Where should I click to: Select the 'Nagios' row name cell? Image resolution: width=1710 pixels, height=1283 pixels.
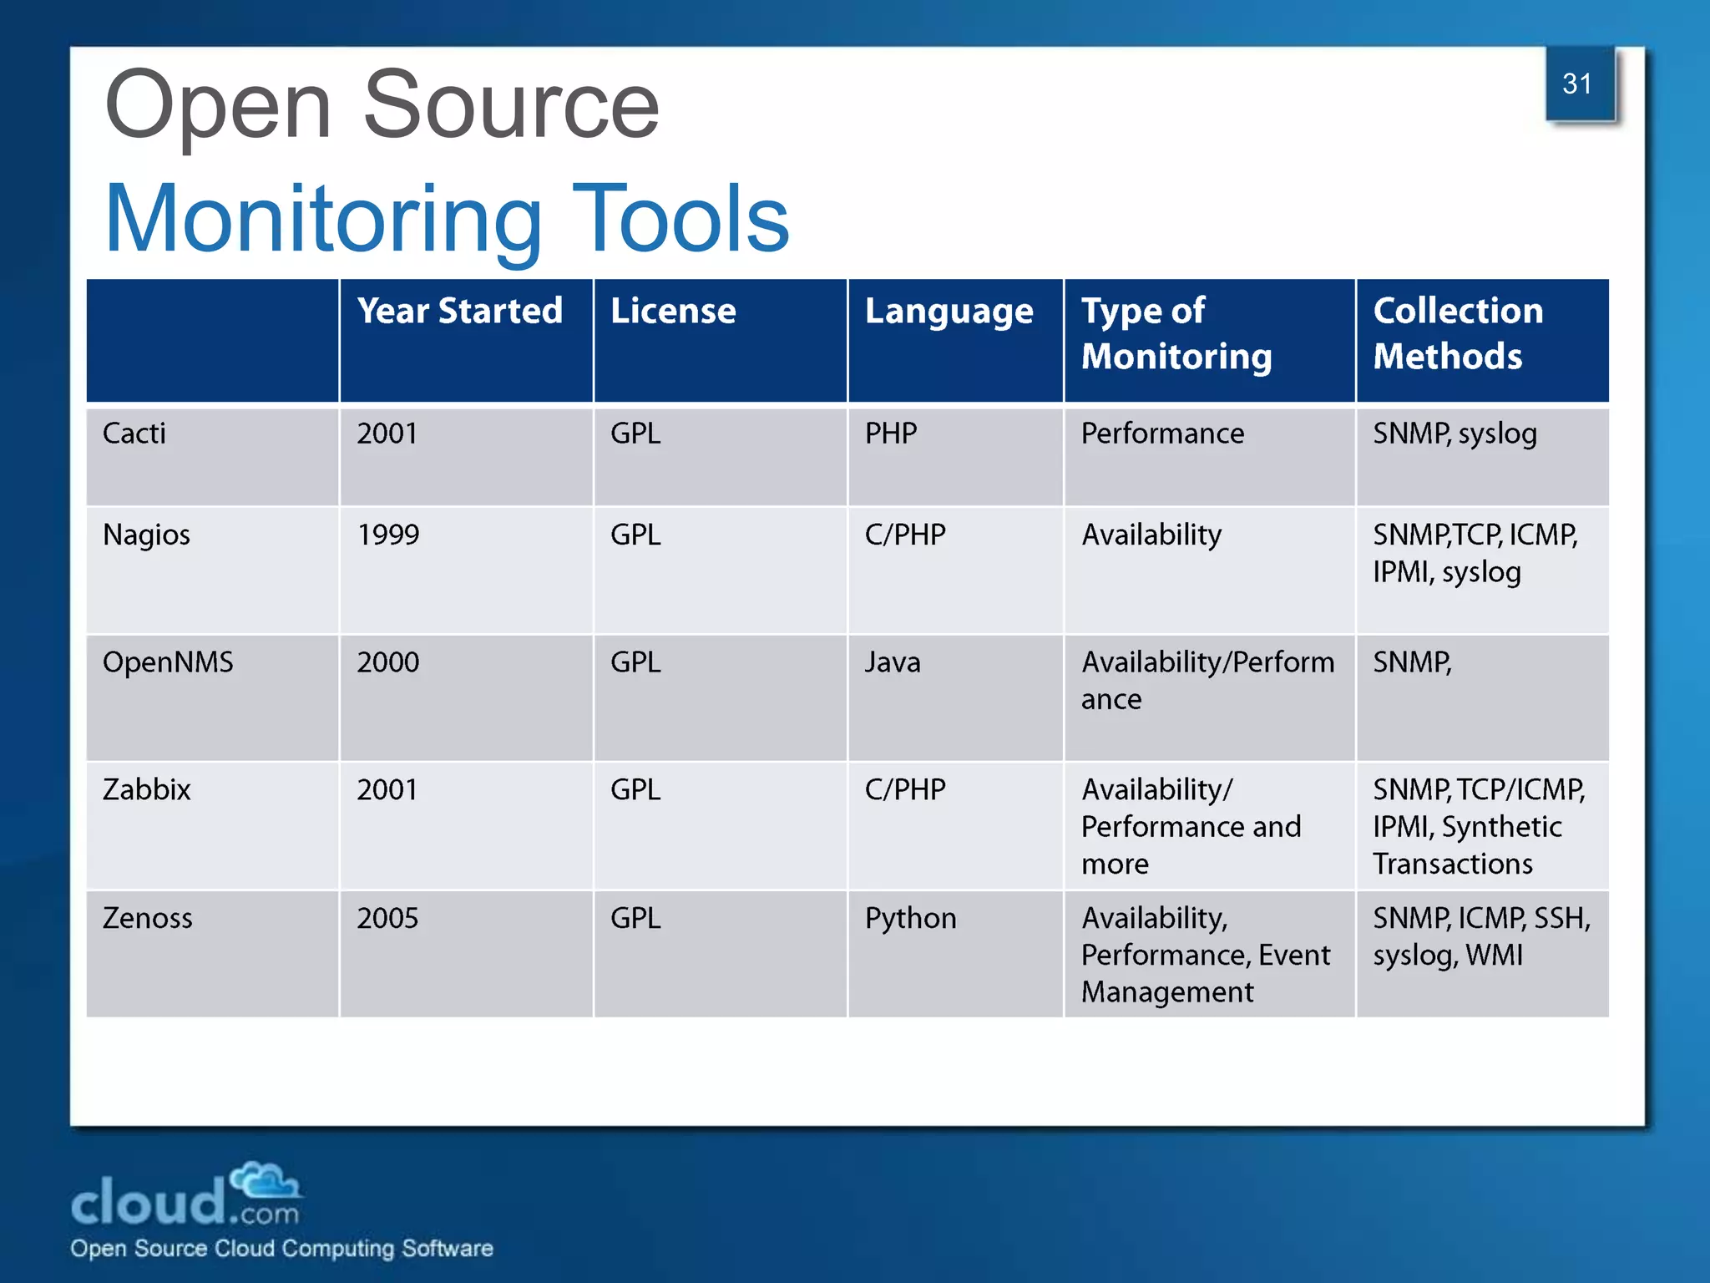tap(212, 570)
